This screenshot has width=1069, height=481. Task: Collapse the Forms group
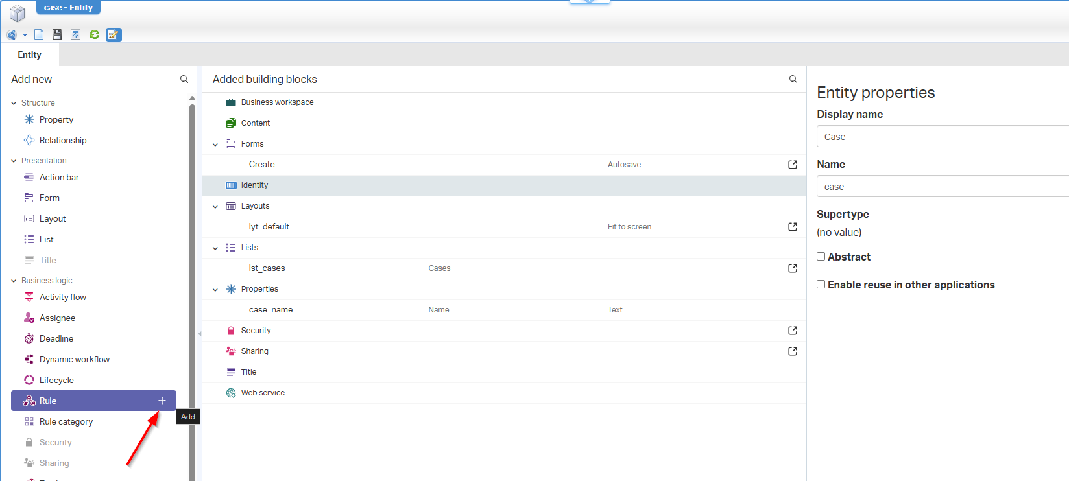(x=215, y=145)
